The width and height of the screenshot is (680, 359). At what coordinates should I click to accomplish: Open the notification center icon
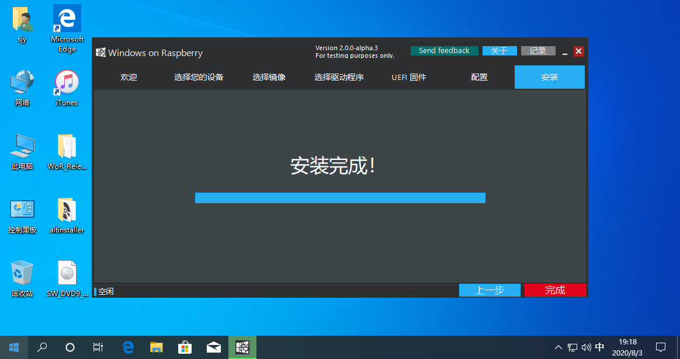[x=661, y=347]
